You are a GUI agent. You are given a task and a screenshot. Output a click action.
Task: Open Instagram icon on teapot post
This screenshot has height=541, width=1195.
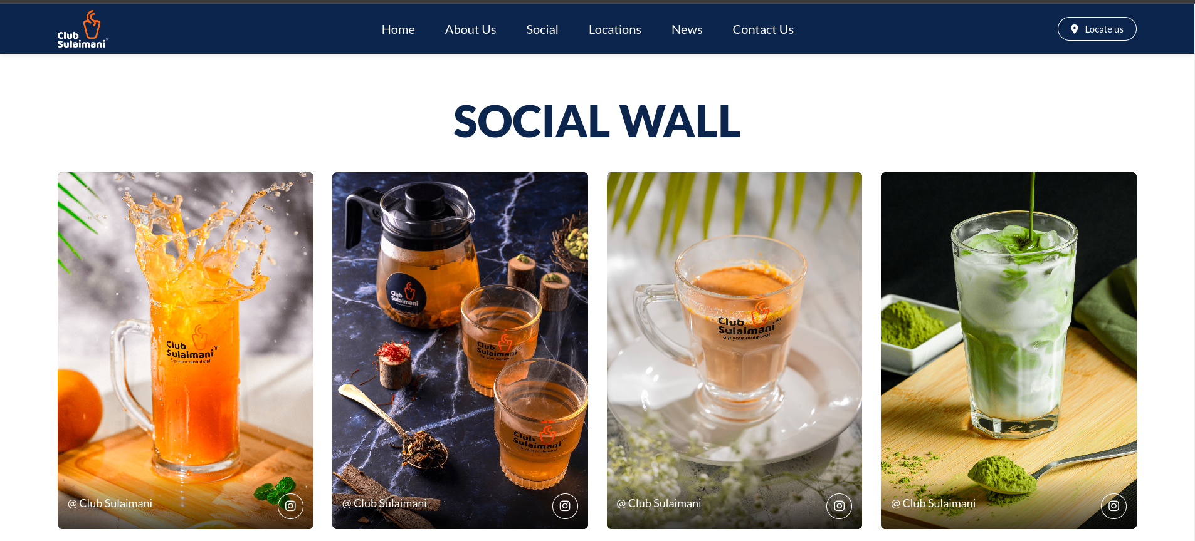(x=565, y=506)
